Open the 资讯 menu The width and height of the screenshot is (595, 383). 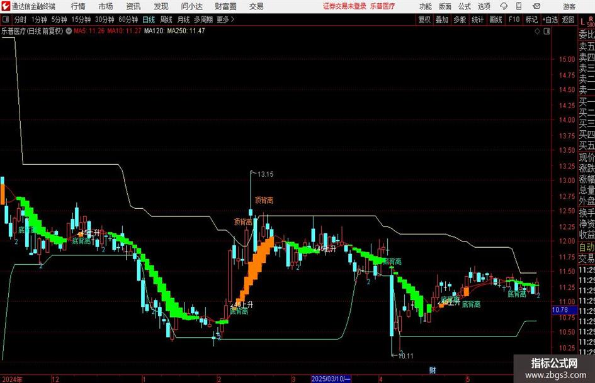click(133, 6)
